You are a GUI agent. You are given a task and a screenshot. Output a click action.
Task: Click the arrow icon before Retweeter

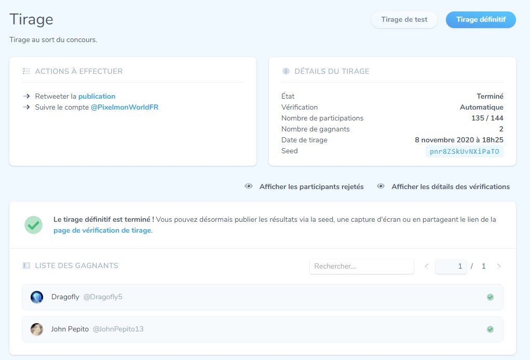click(x=26, y=96)
